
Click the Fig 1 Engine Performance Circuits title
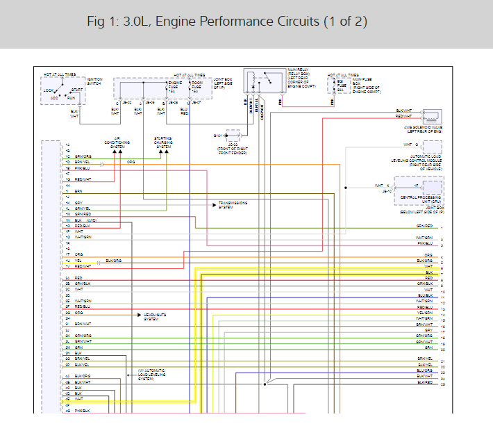[x=227, y=22]
